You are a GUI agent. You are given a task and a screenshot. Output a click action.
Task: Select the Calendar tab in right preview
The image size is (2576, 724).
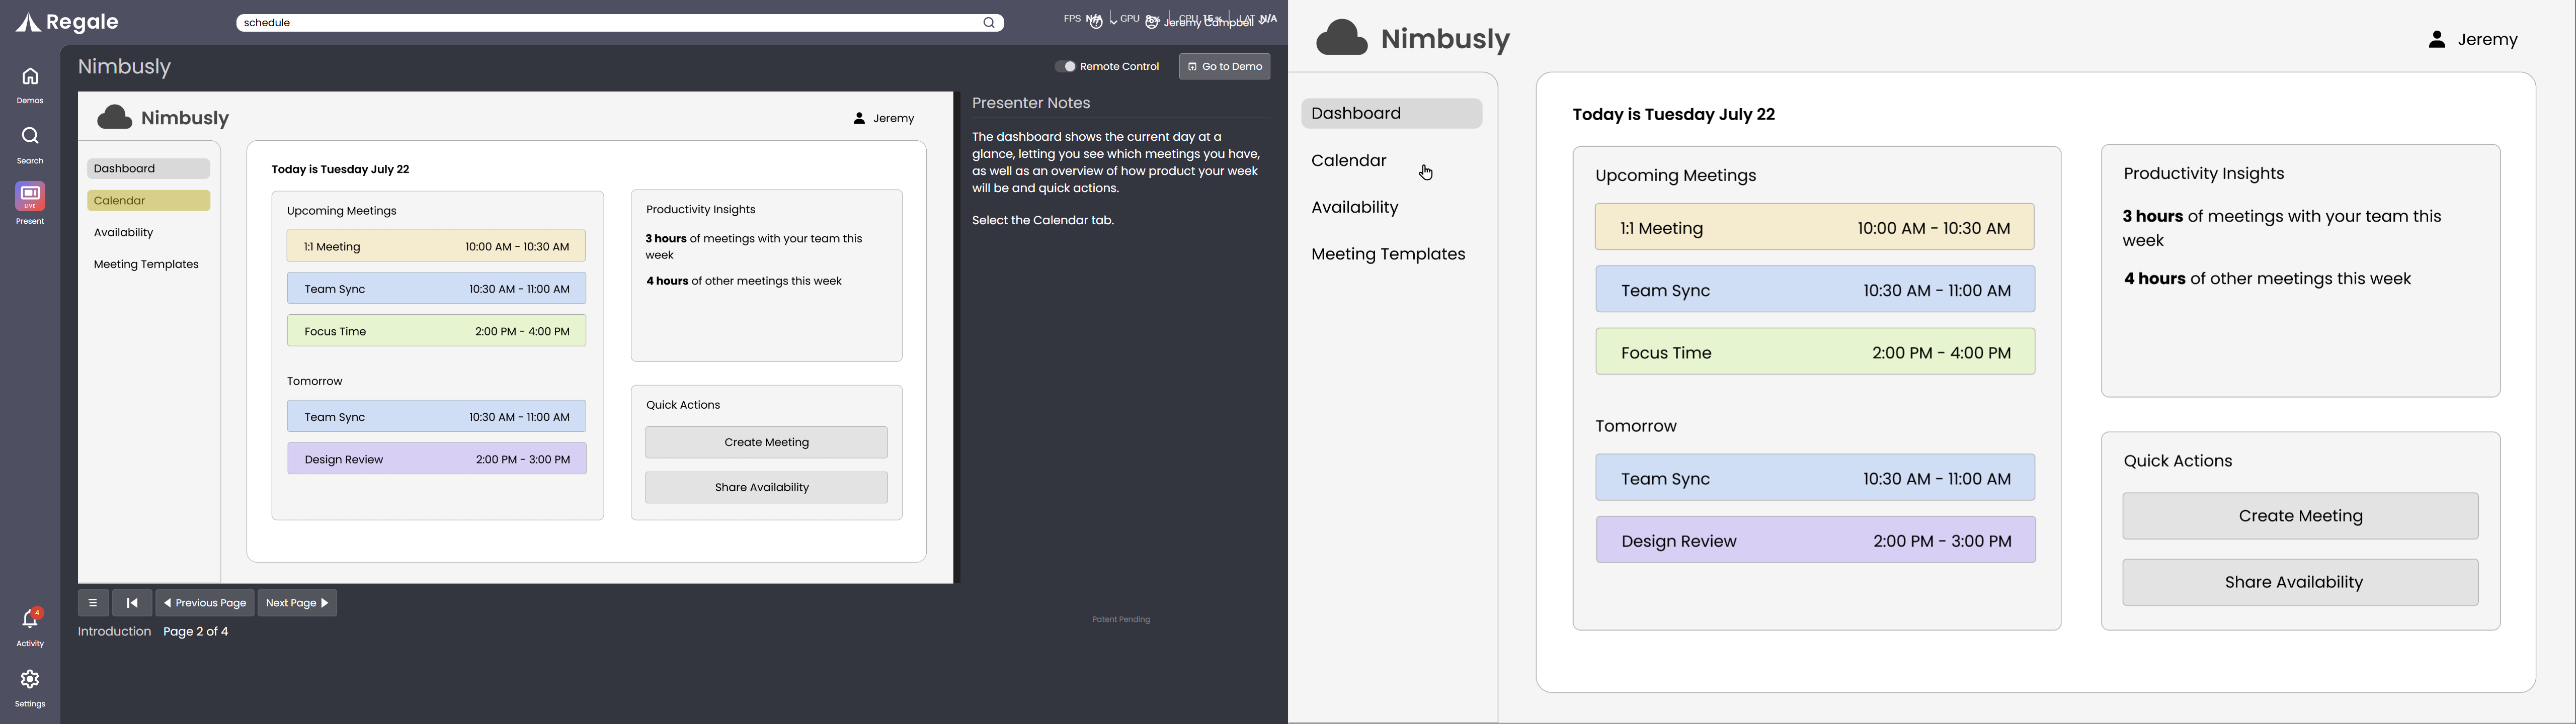[x=1349, y=161]
